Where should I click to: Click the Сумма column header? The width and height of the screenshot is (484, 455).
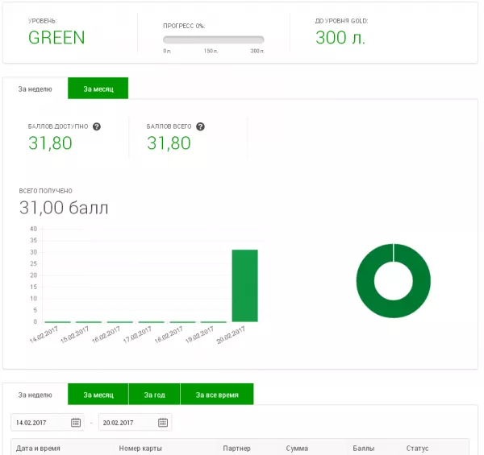(x=297, y=448)
